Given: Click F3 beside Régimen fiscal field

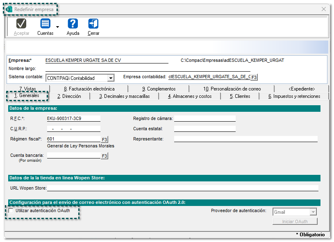Looking at the screenshot, I should [105, 139].
